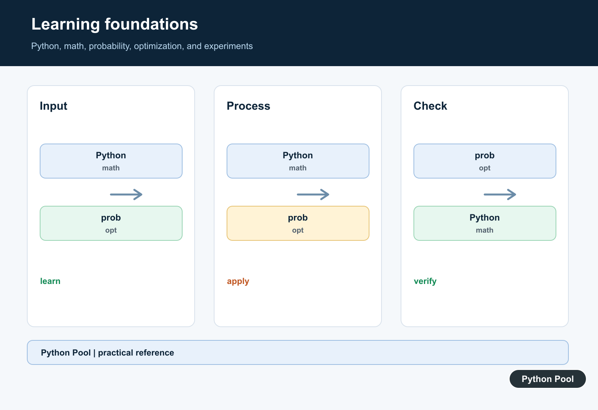
Task: Click the yellow prob opt box in Process card
Action: 298,223
